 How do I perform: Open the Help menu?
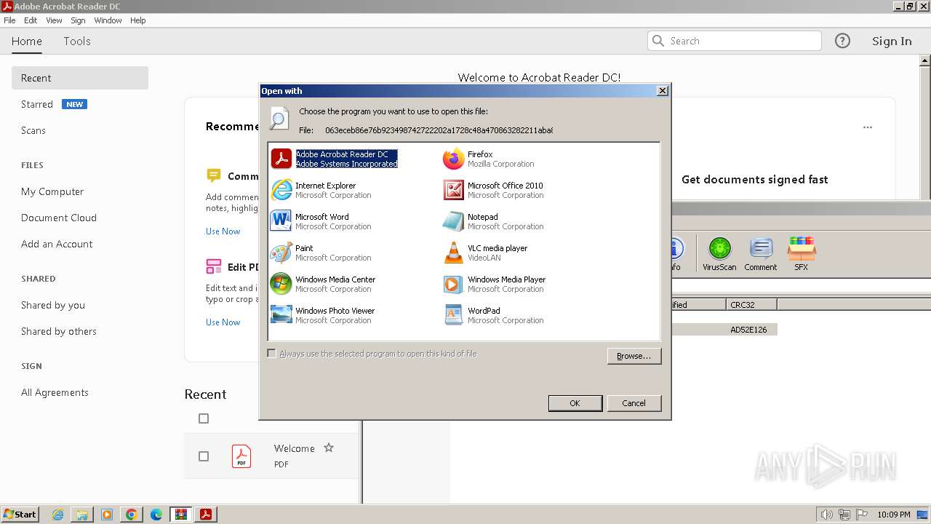coord(138,20)
